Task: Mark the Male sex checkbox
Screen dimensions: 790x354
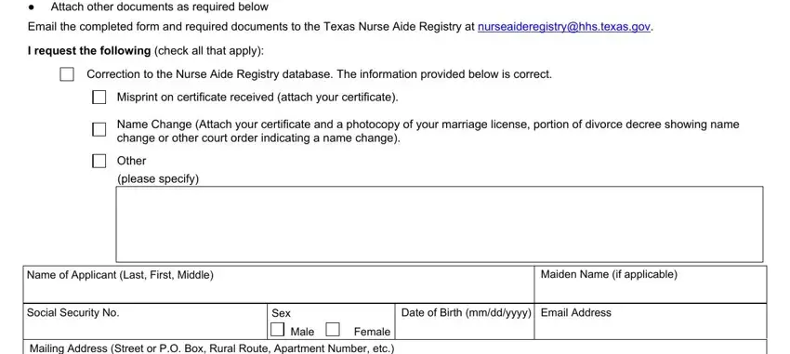Action: [x=277, y=330]
